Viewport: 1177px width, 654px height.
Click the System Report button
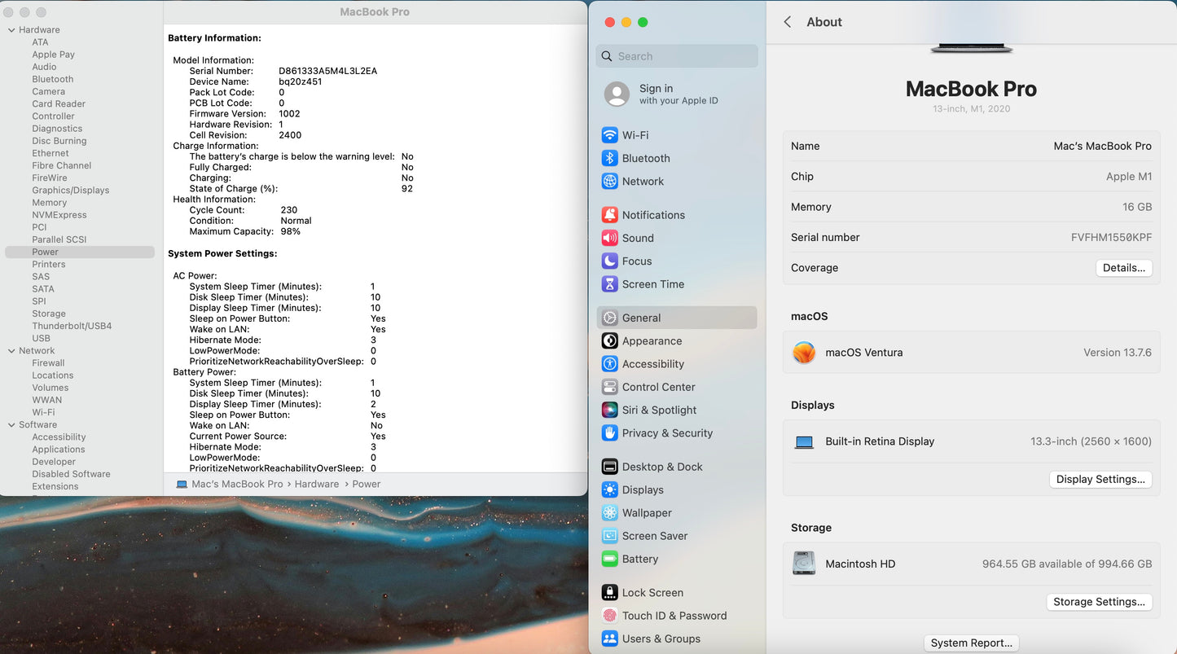(971, 643)
